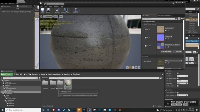
Task: Click the Add/Import button
Action: [7, 74]
